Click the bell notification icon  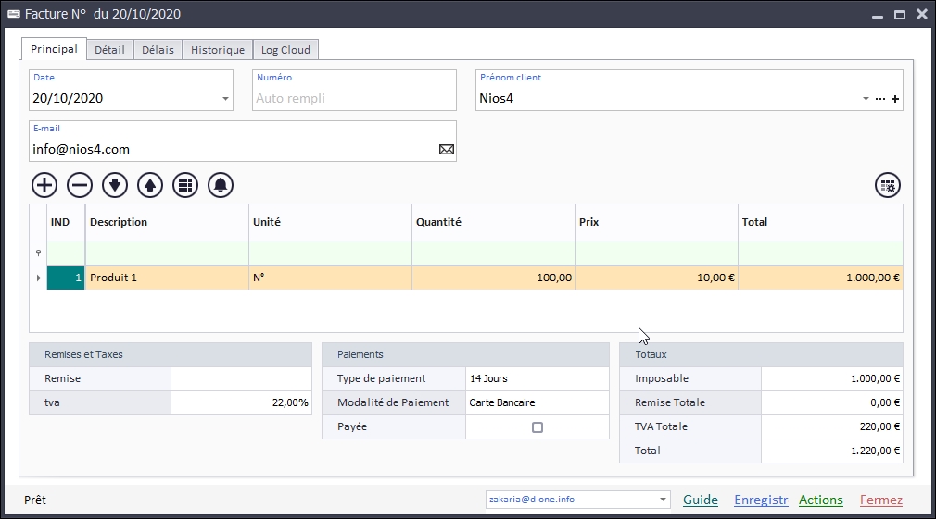[221, 185]
